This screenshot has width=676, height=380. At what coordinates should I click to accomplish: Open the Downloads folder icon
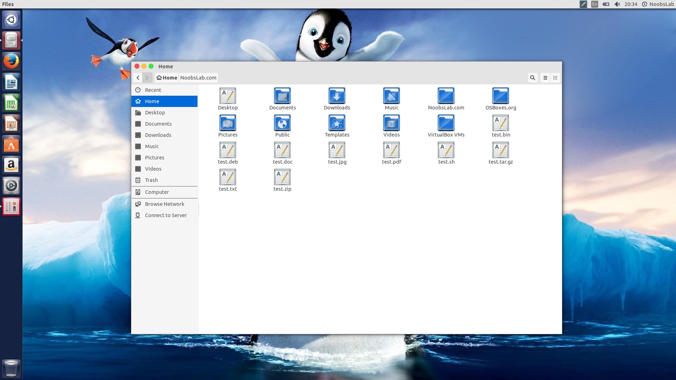pyautogui.click(x=337, y=96)
